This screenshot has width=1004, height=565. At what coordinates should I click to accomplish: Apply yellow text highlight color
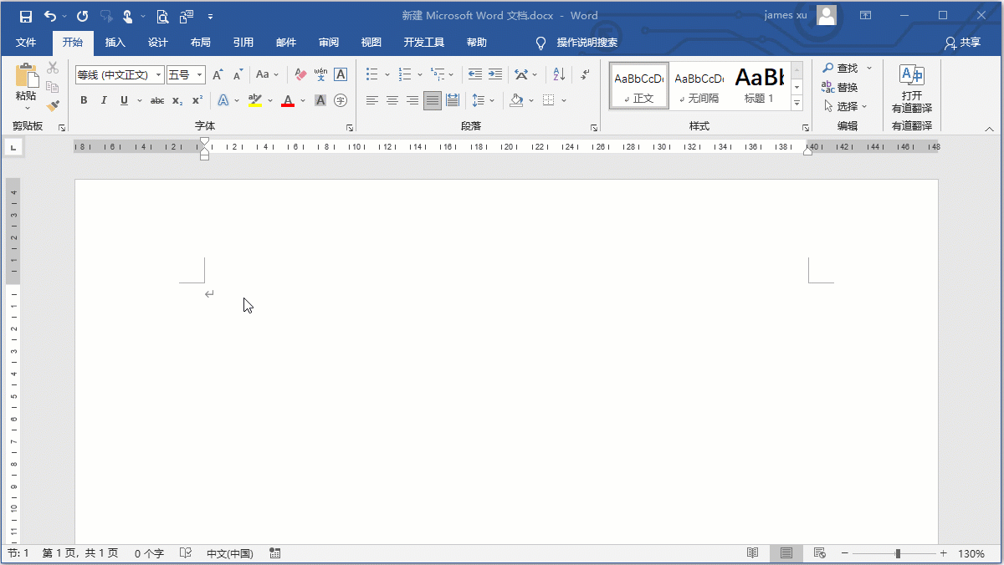(x=255, y=100)
